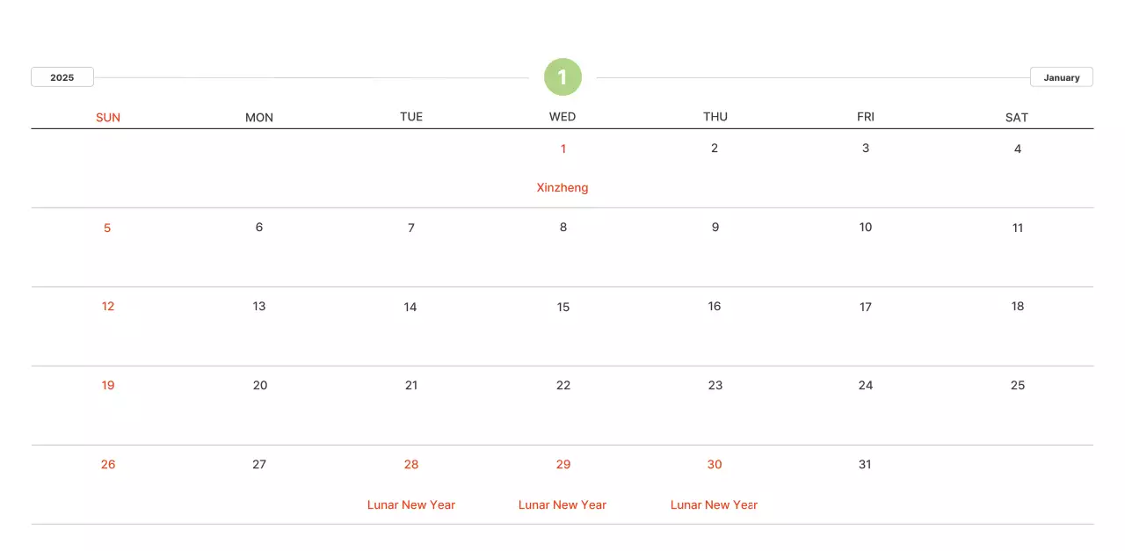Image resolution: width=1125 pixels, height=551 pixels.
Task: Click the green month number 1 badge
Action: point(562,77)
